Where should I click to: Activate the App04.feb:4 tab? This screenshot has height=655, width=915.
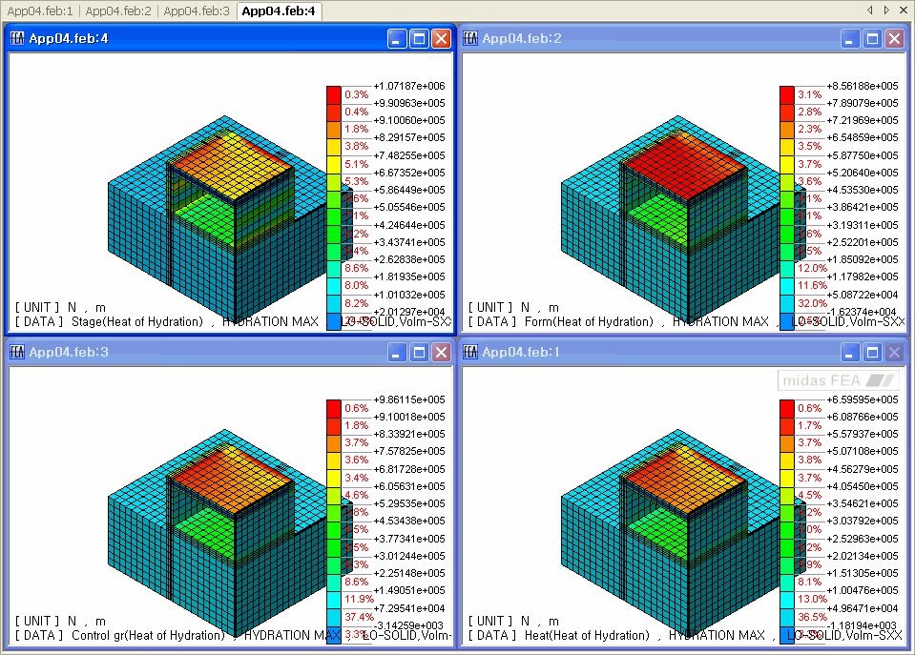click(279, 10)
